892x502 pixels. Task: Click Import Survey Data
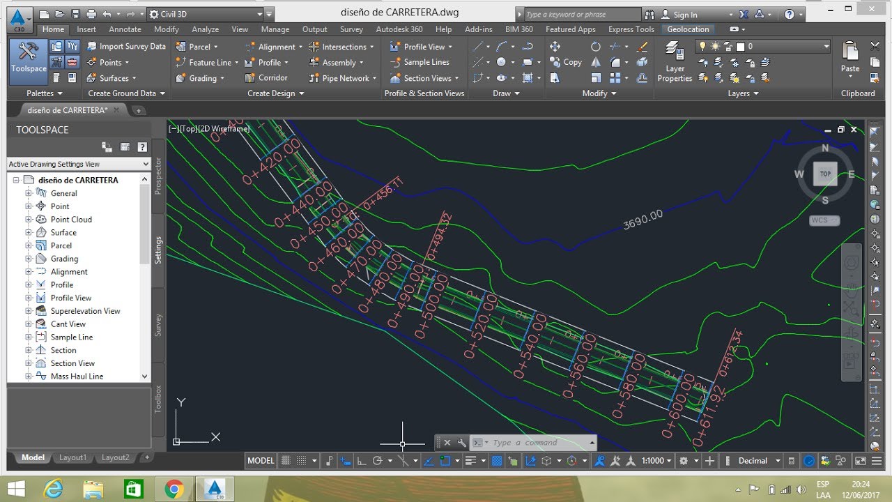pos(125,47)
